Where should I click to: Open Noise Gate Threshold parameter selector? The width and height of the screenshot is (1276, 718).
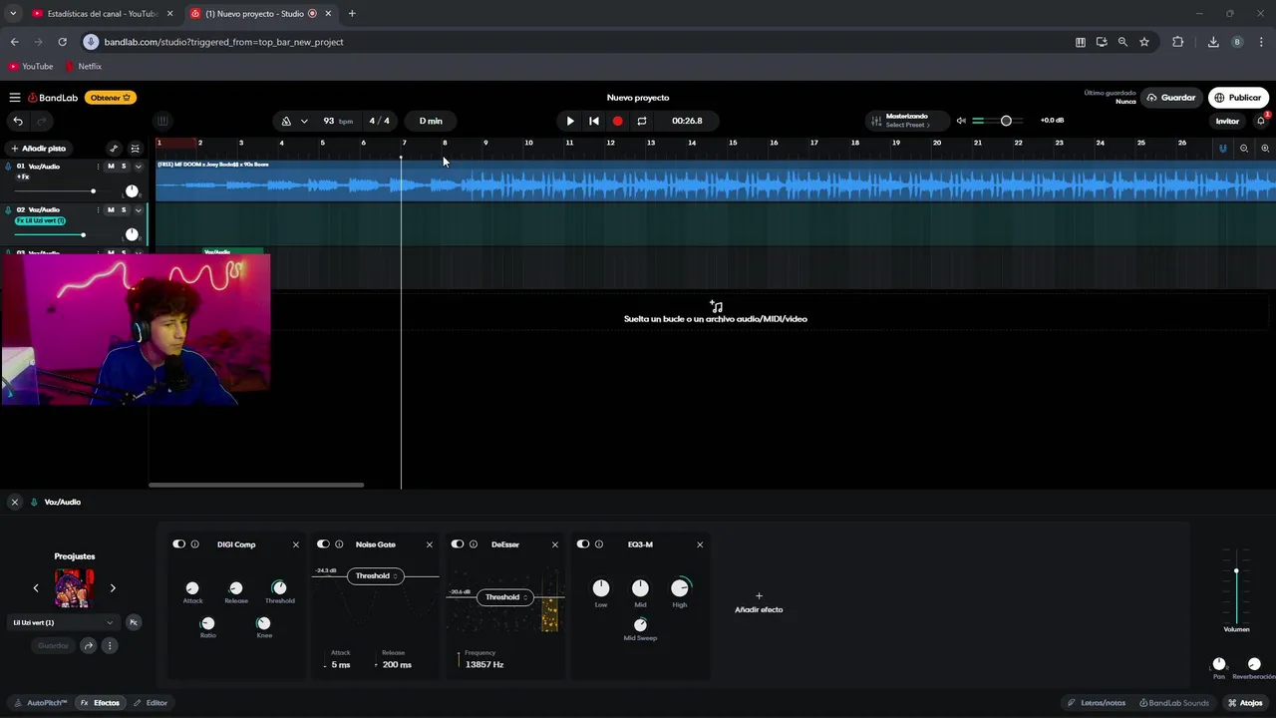coord(376,575)
